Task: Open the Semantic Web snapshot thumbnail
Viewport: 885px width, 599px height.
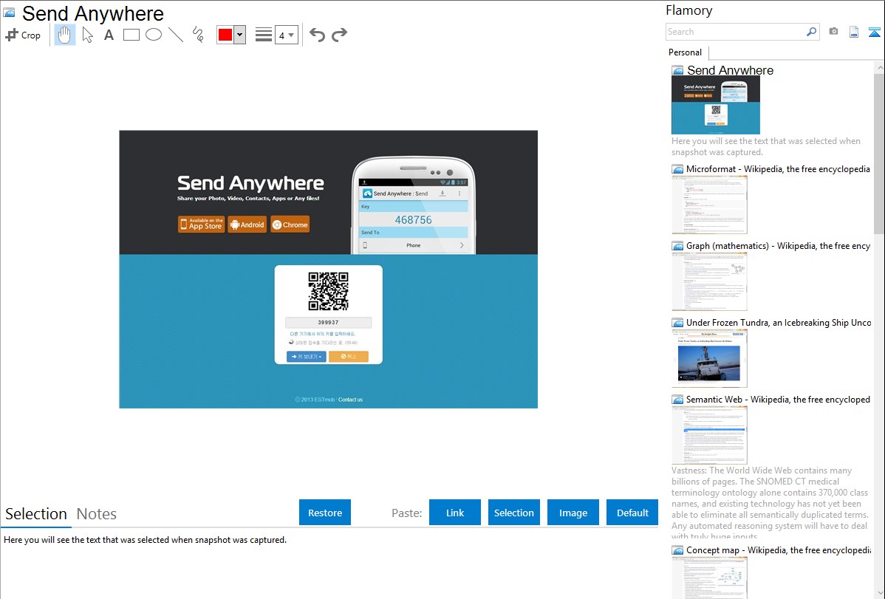Action: pos(709,435)
